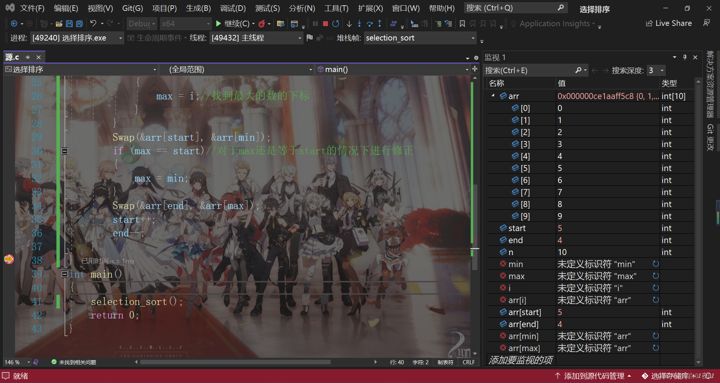720x383 pixels.
Task: Collapse the arr array in watch
Action: [x=493, y=96]
